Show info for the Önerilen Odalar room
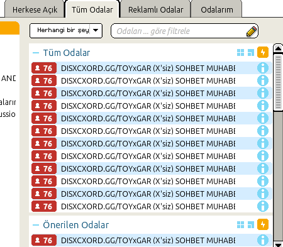283x247 pixels. [263, 240]
